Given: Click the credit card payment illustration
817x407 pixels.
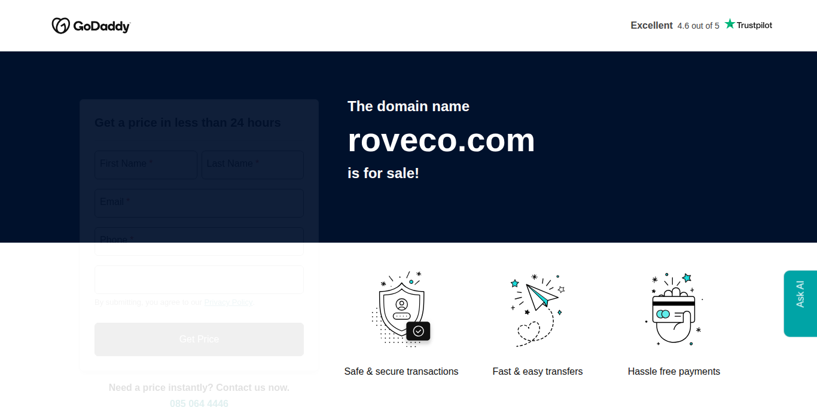Looking at the screenshot, I should pyautogui.click(x=673, y=308).
